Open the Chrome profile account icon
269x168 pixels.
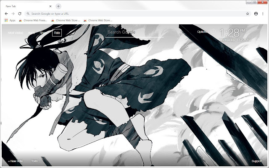pyautogui.click(x=256, y=14)
